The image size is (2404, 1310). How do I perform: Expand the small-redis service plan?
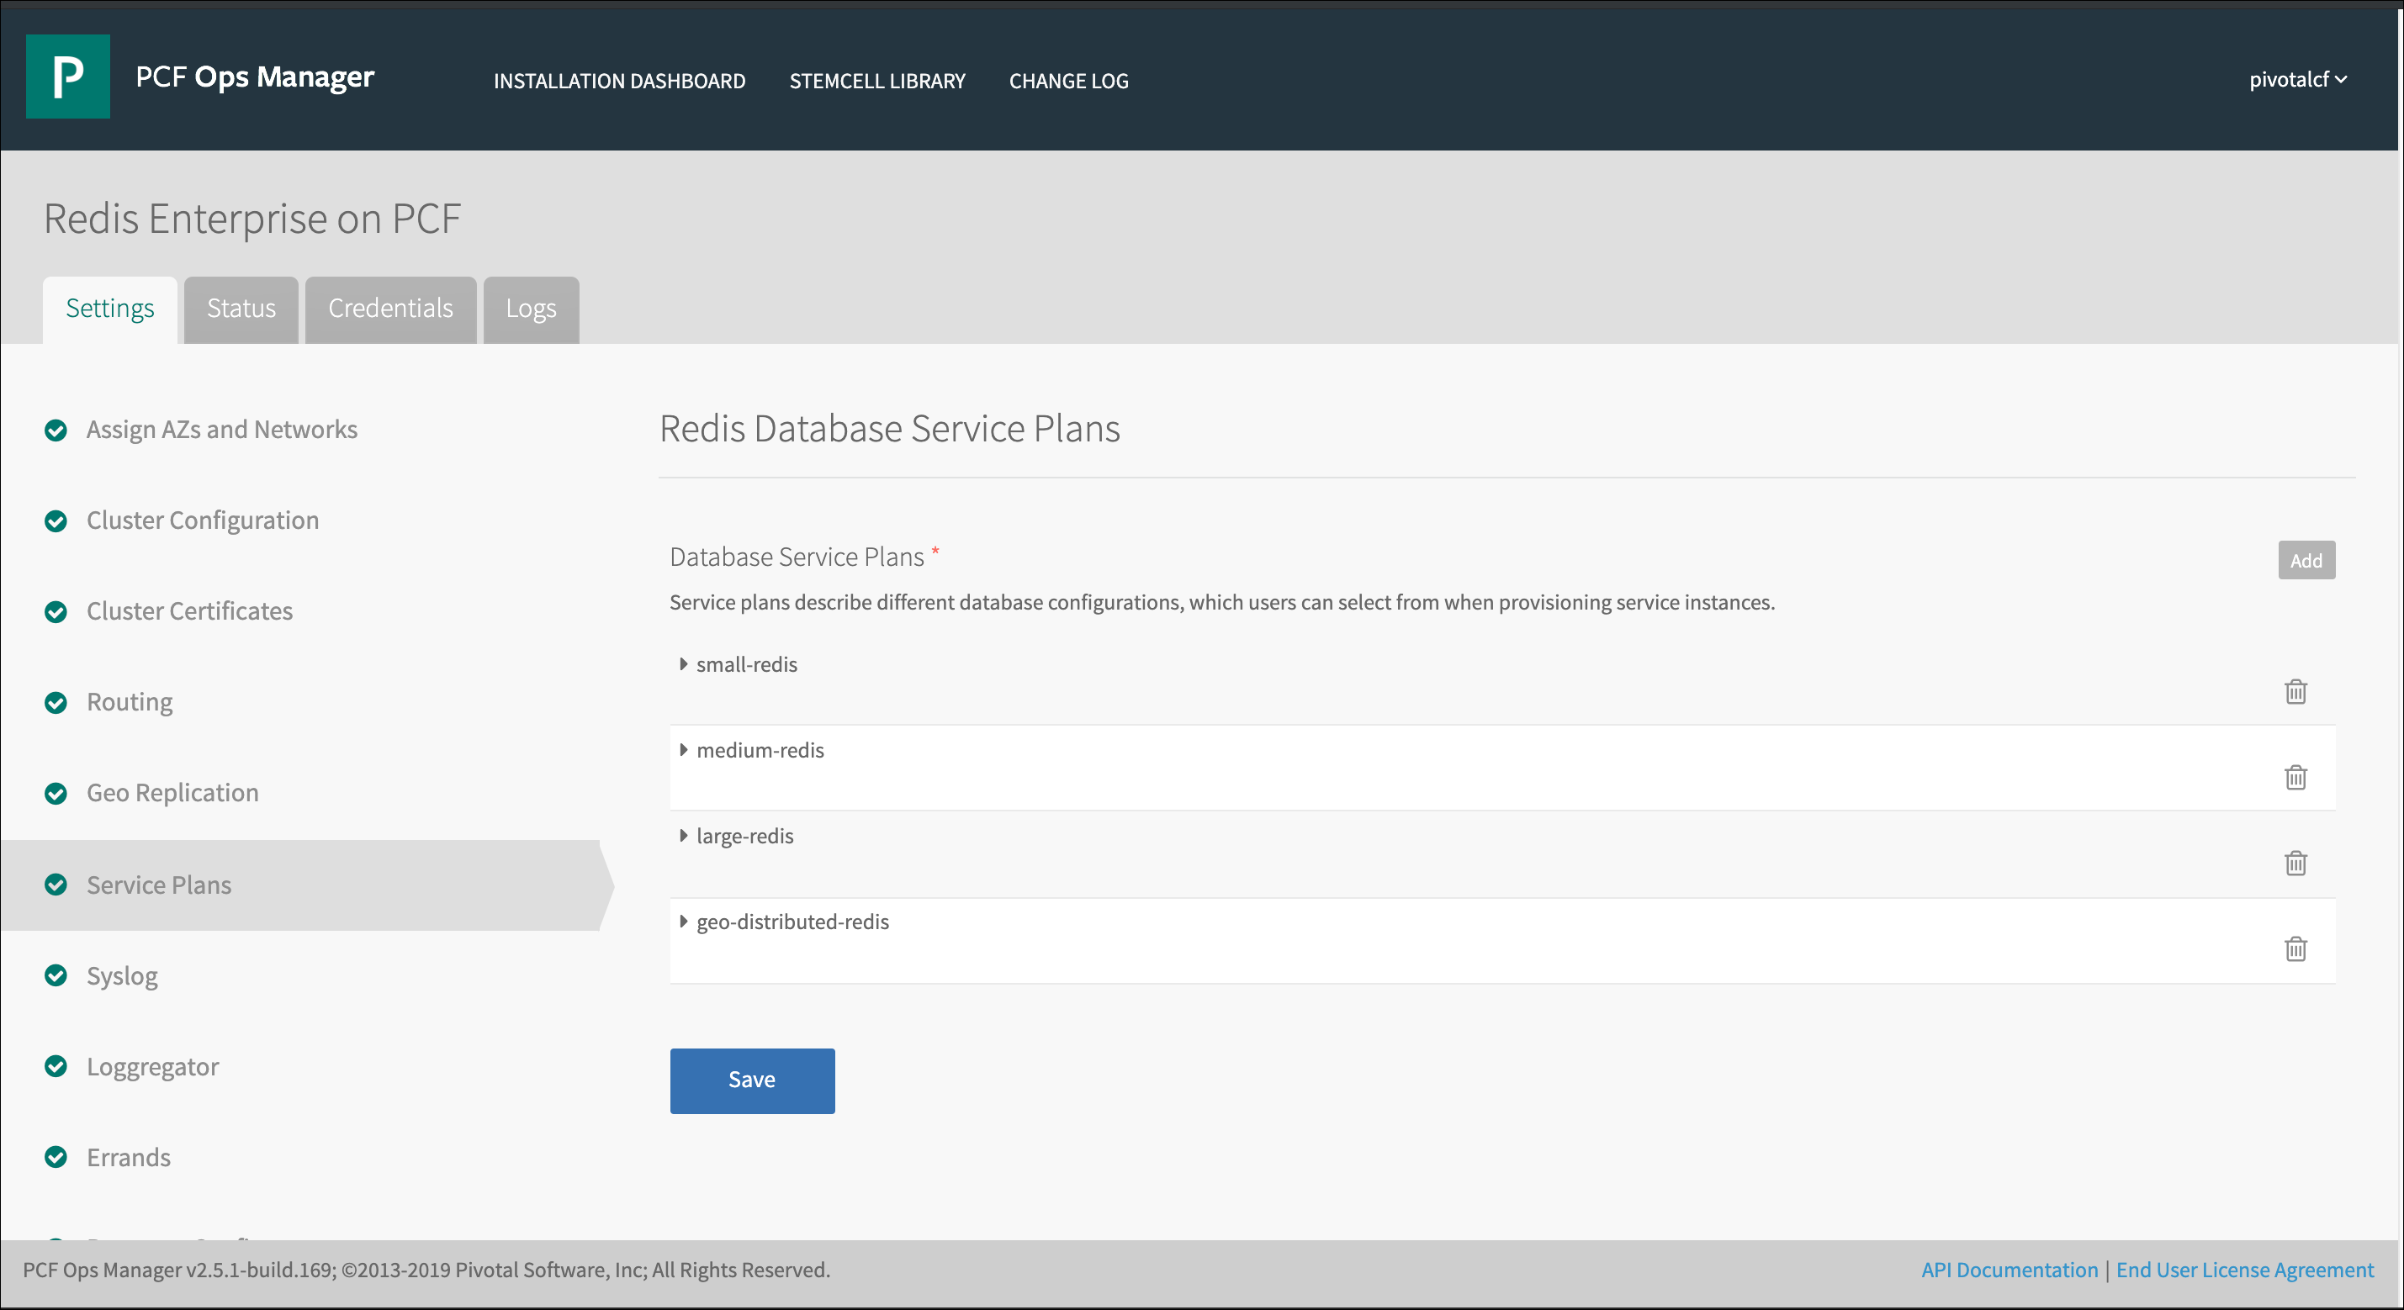(684, 664)
